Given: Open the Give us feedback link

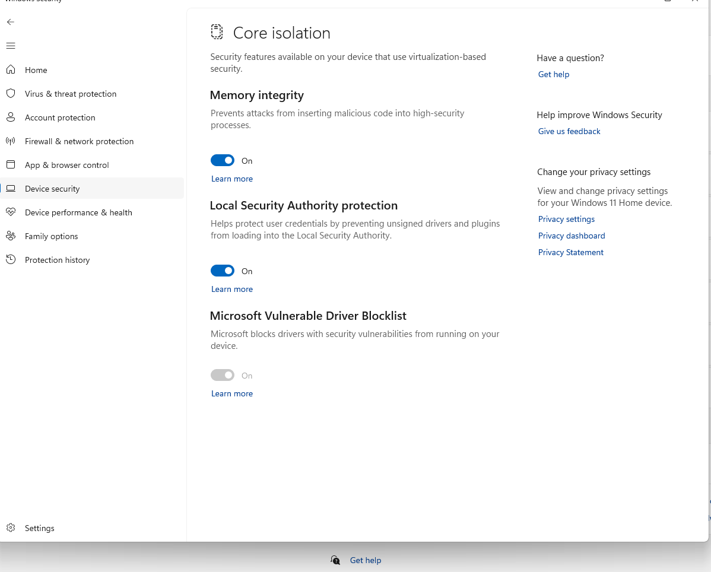Looking at the screenshot, I should (569, 131).
